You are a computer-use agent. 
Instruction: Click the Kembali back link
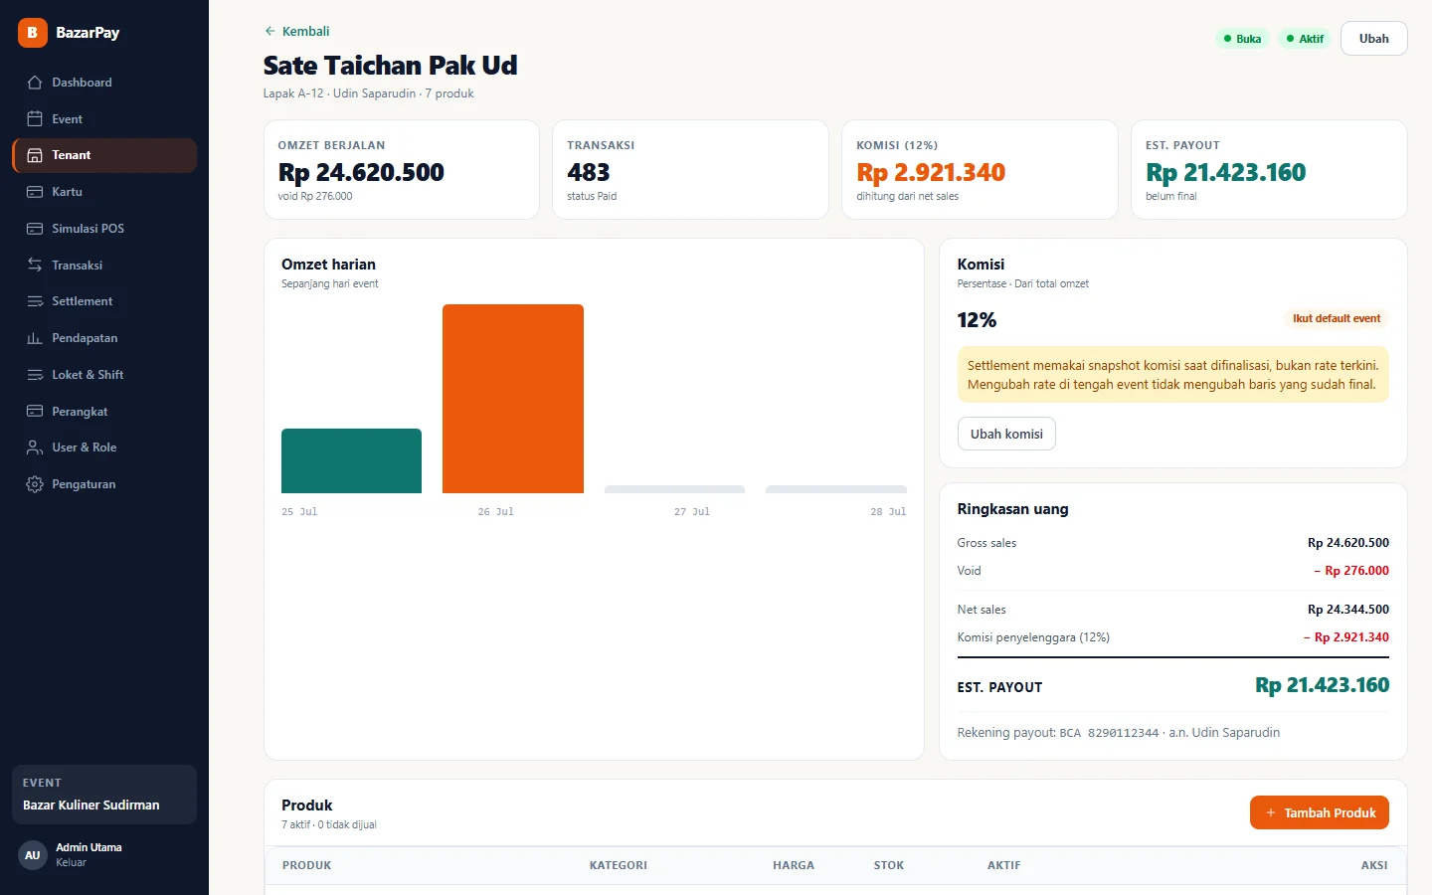click(x=296, y=32)
